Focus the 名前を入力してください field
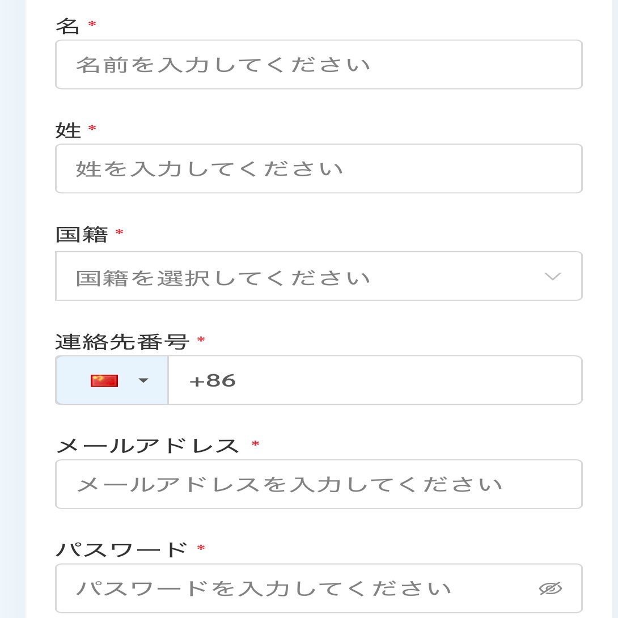The image size is (618, 618). point(319,65)
